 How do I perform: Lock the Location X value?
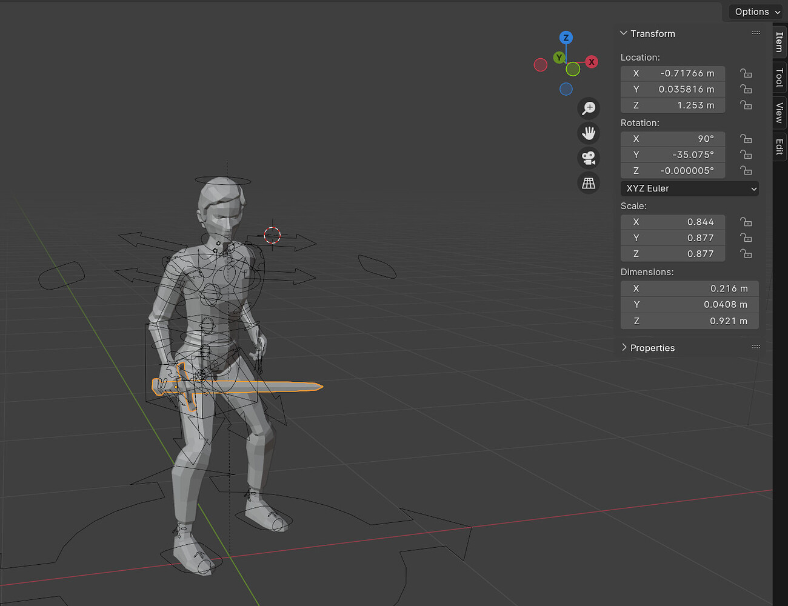(746, 73)
